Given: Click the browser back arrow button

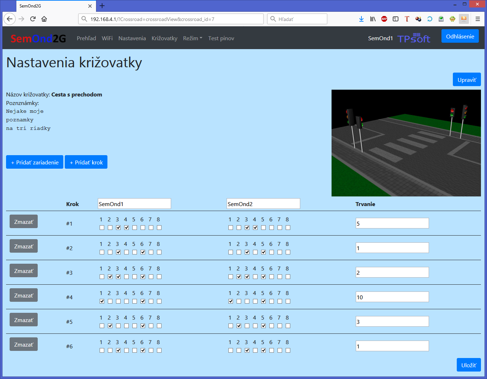Looking at the screenshot, I should coord(10,19).
